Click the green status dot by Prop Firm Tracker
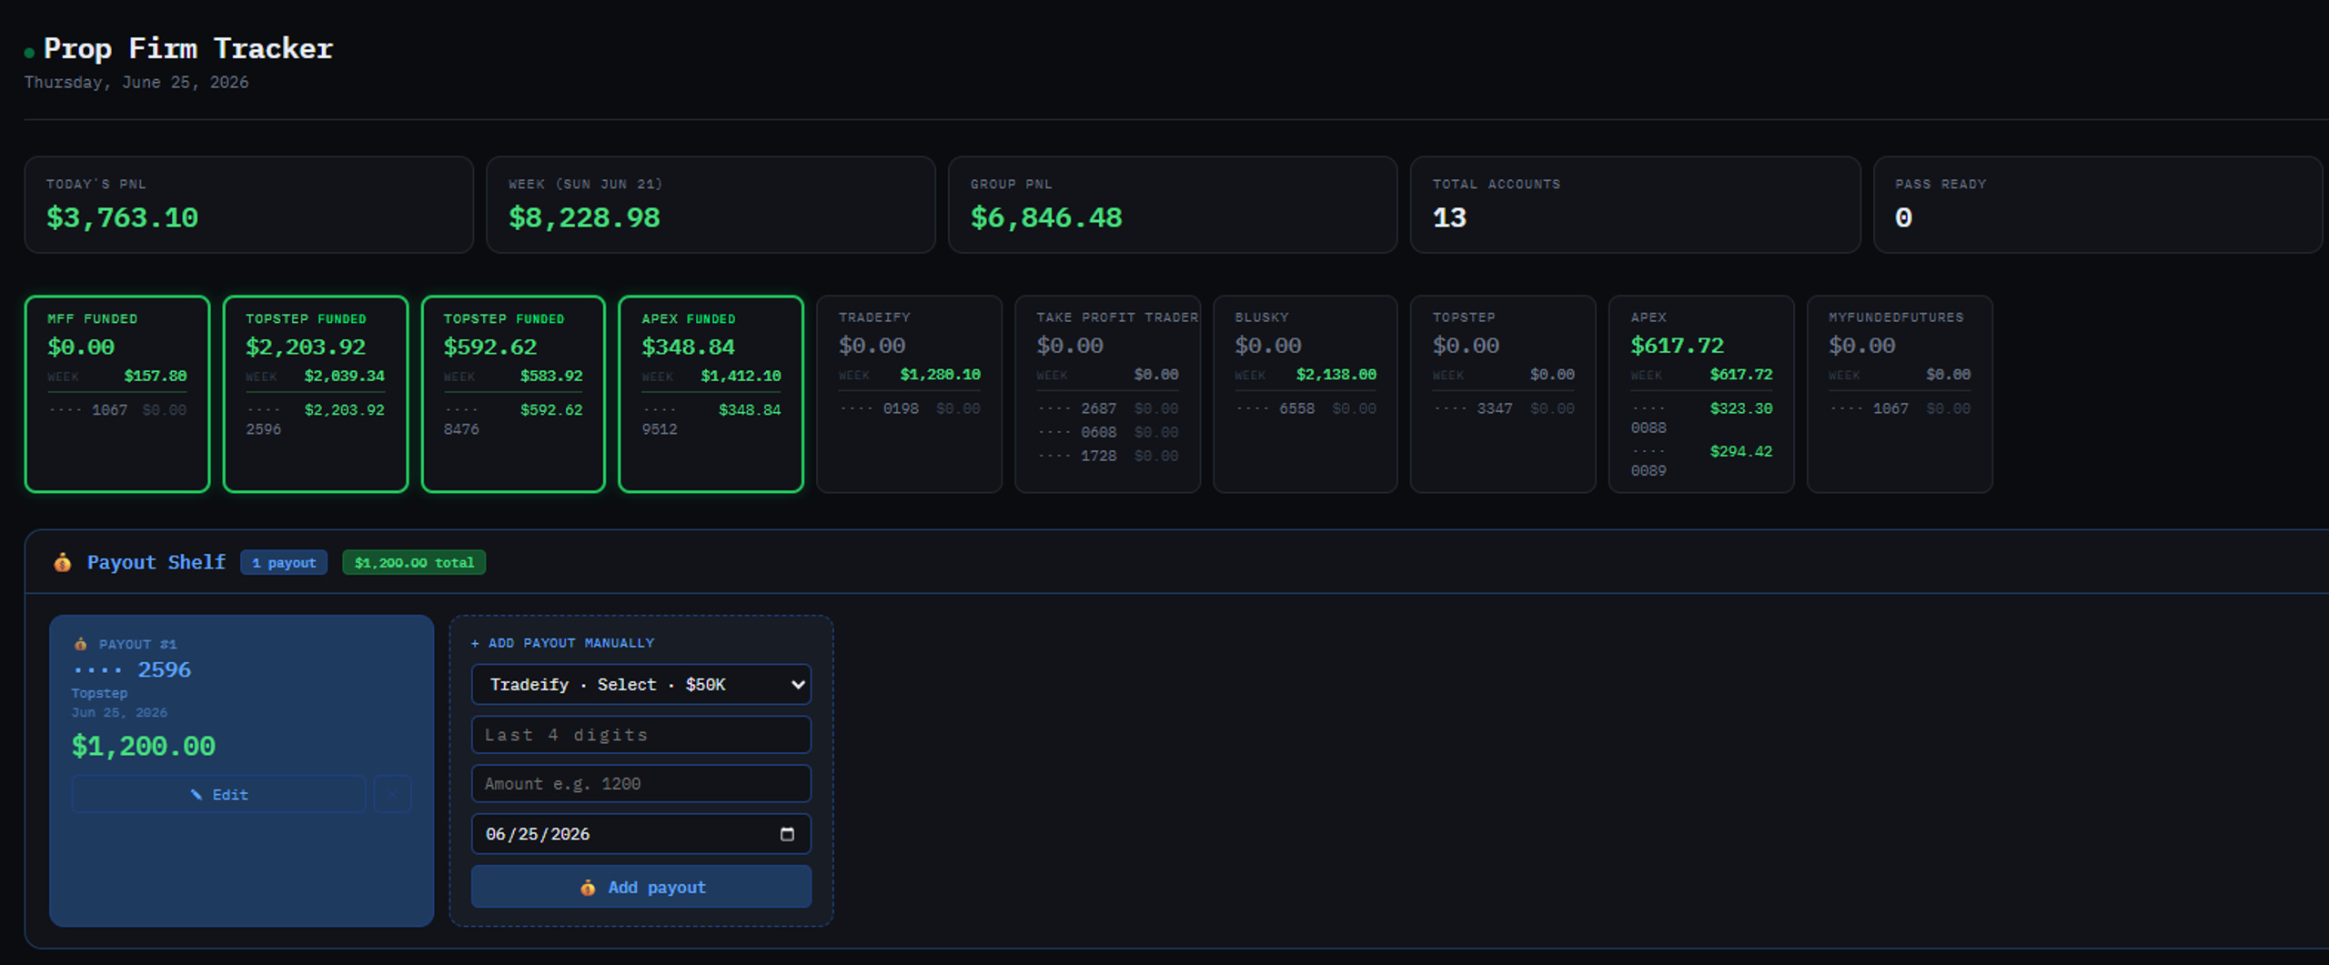Screen dimensions: 2329x965 29,53
